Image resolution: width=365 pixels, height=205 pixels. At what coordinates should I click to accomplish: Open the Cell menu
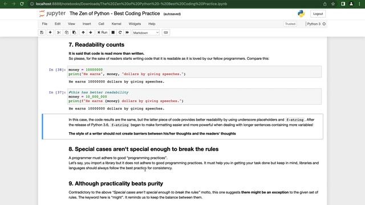tap(102, 24)
